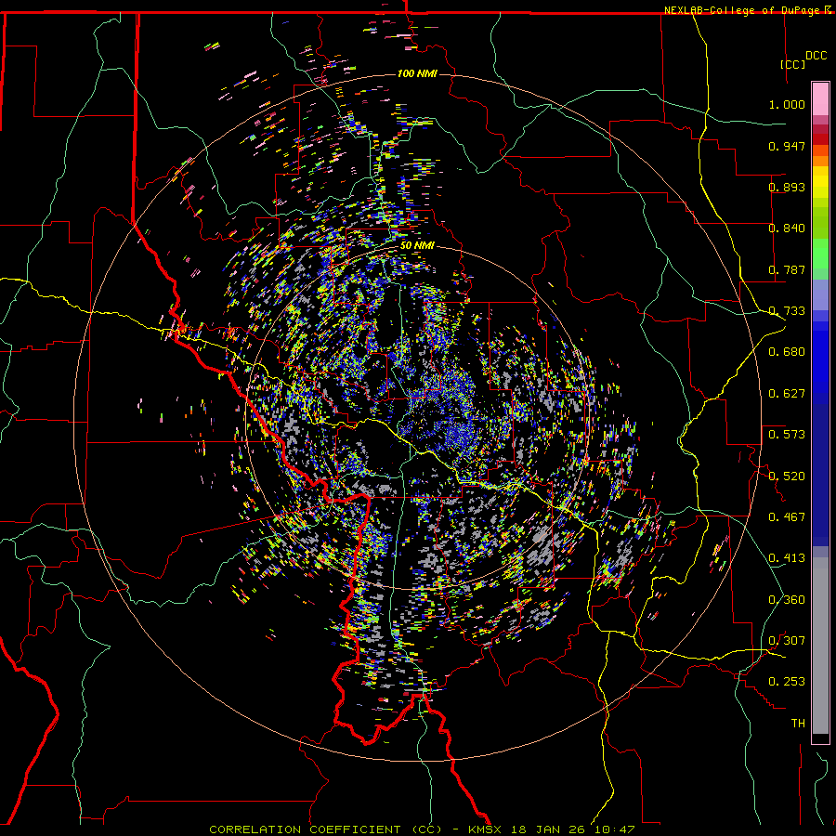Click the 10:47 timestamp in caption
The width and height of the screenshot is (836, 836).
coord(613,829)
